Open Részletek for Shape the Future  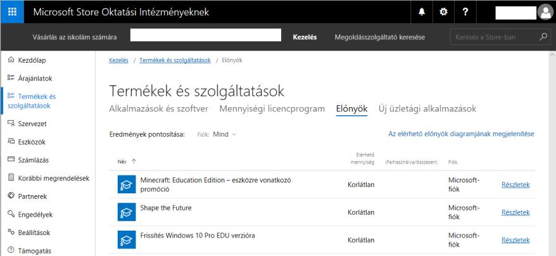click(x=515, y=212)
